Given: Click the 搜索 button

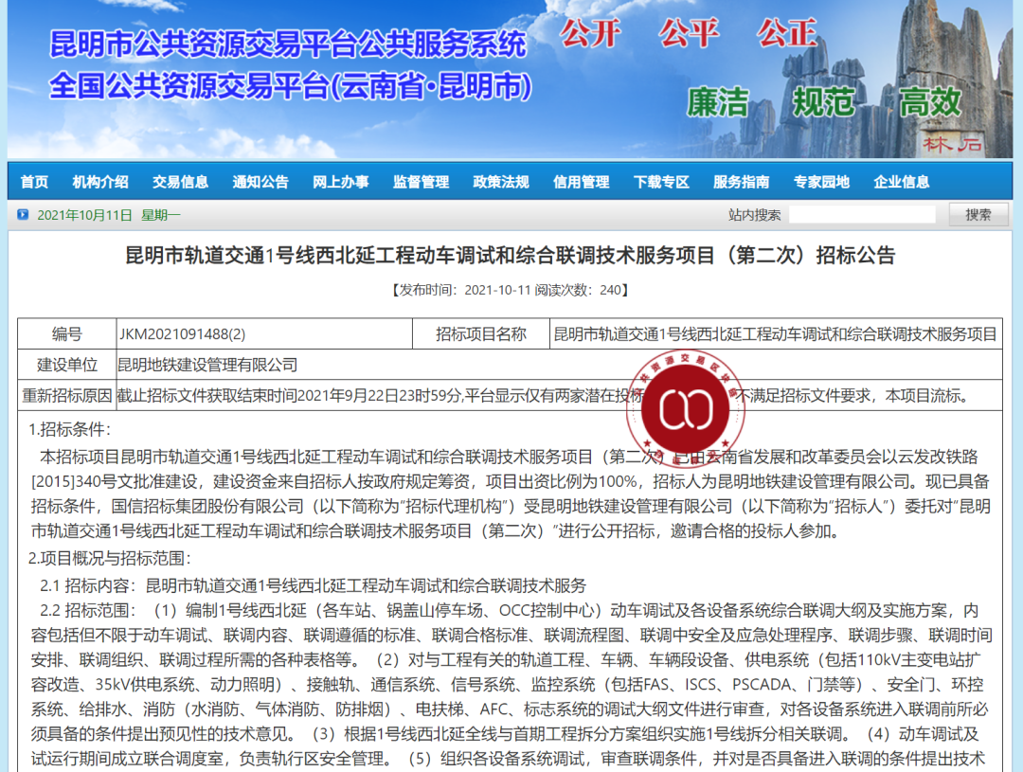Looking at the screenshot, I should pos(978,215).
